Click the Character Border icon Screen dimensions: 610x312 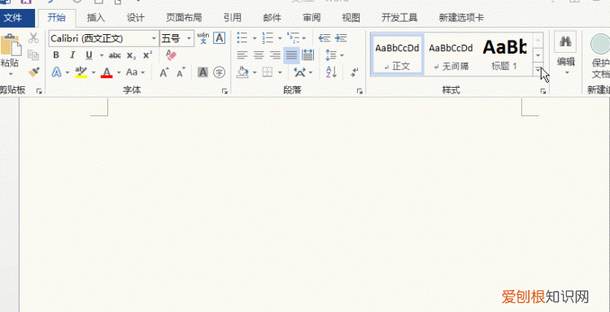click(220, 38)
